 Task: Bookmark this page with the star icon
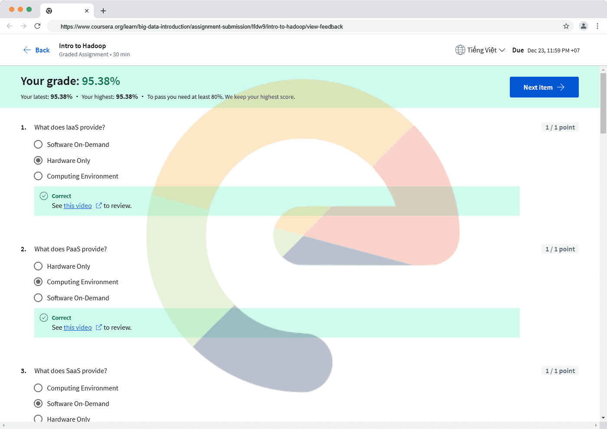pos(566,26)
